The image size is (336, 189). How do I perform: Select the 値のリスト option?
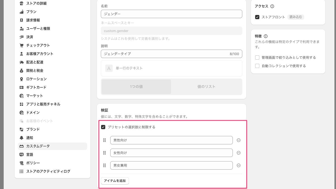pyautogui.click(x=206, y=87)
